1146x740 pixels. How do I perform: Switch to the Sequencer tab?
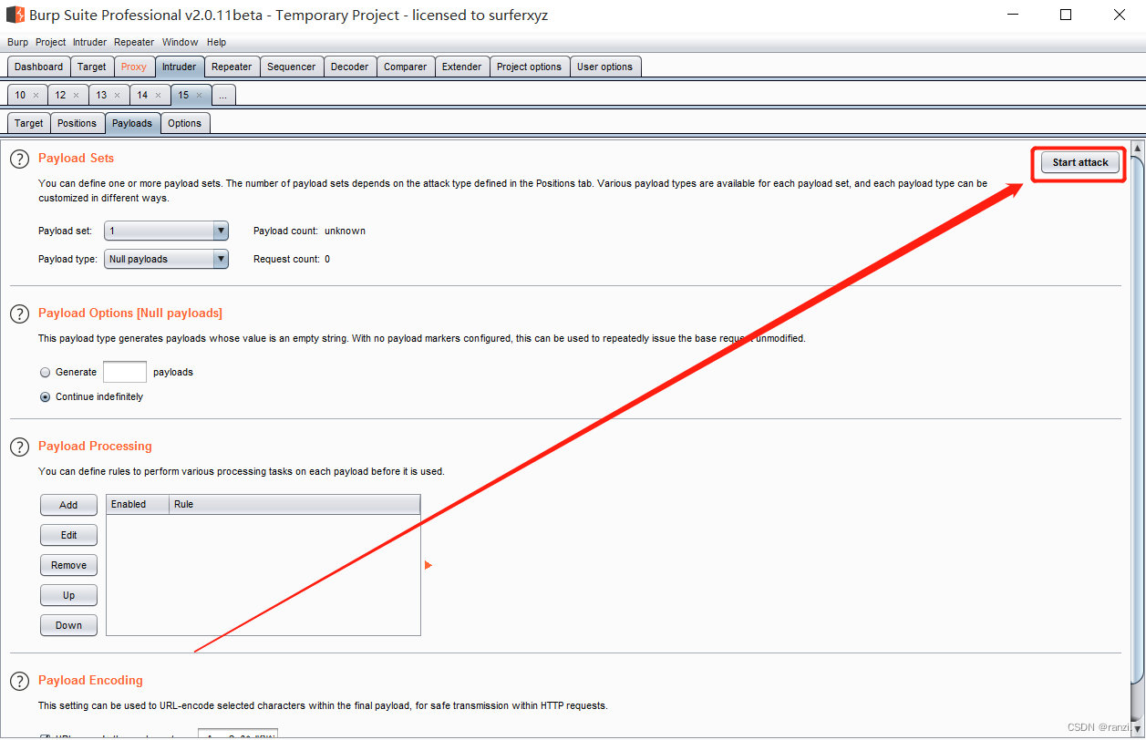click(292, 67)
